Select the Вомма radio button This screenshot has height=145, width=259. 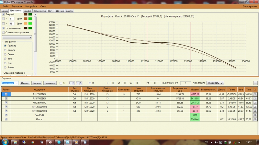coord(5,67)
